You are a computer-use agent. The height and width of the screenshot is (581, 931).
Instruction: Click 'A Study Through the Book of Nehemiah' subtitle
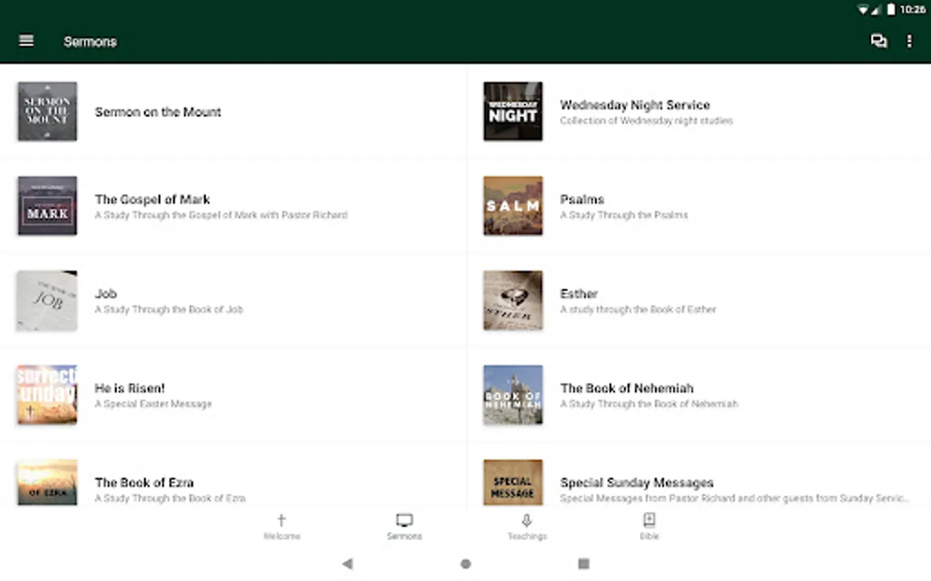pos(649,403)
